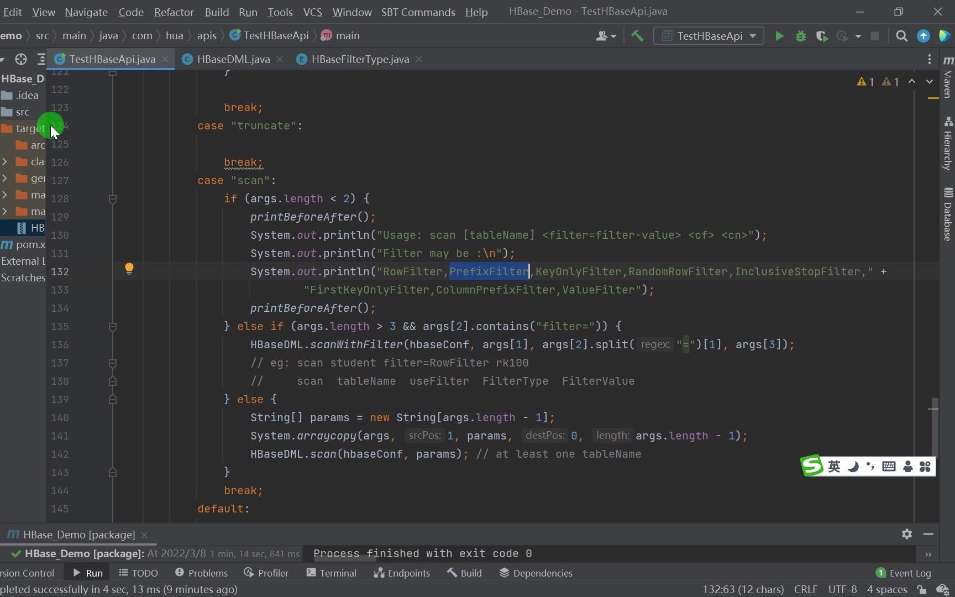Collapse the else block fold marker at line 139

tap(113, 400)
